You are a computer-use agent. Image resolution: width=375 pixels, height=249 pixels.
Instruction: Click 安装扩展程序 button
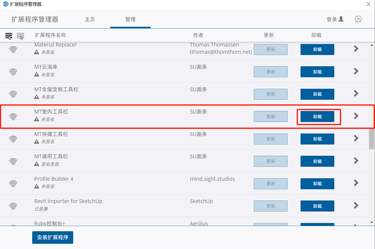53,237
